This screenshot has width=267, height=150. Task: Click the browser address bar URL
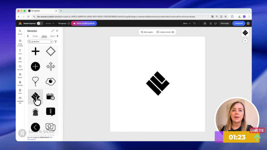click(116, 16)
